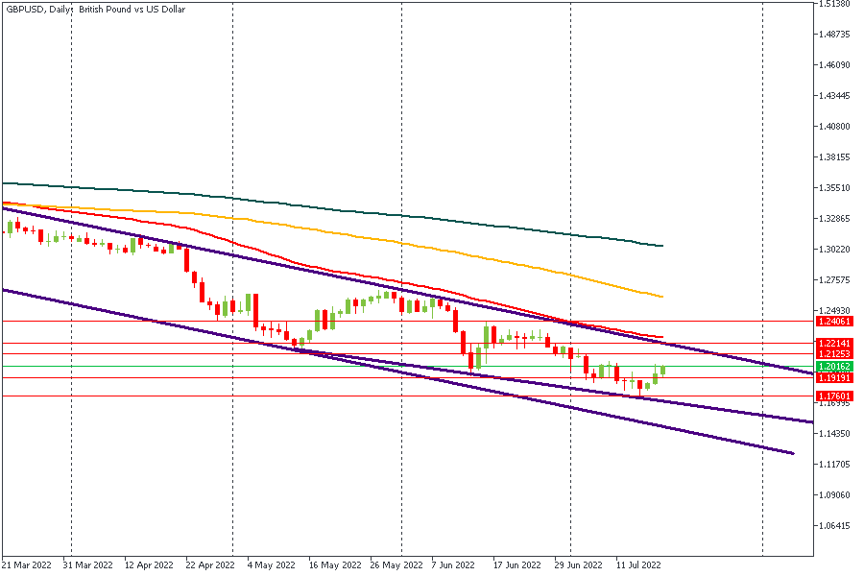
Task: Click the 1.21253 price level label
Action: tap(833, 354)
